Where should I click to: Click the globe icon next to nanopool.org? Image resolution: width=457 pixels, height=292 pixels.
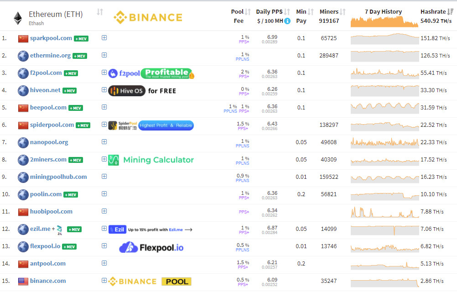point(23,142)
